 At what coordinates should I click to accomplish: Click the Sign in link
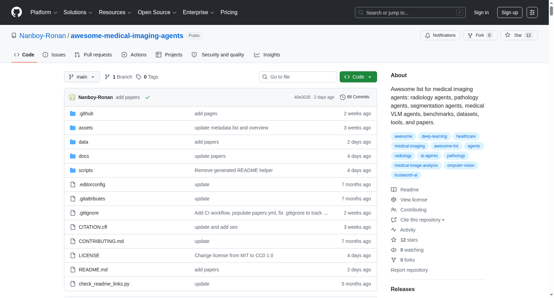(481, 12)
